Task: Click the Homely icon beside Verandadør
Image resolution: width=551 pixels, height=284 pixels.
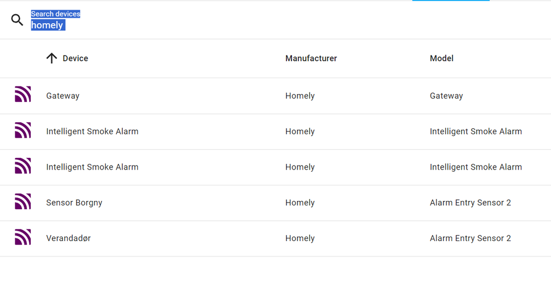Action: tap(23, 237)
